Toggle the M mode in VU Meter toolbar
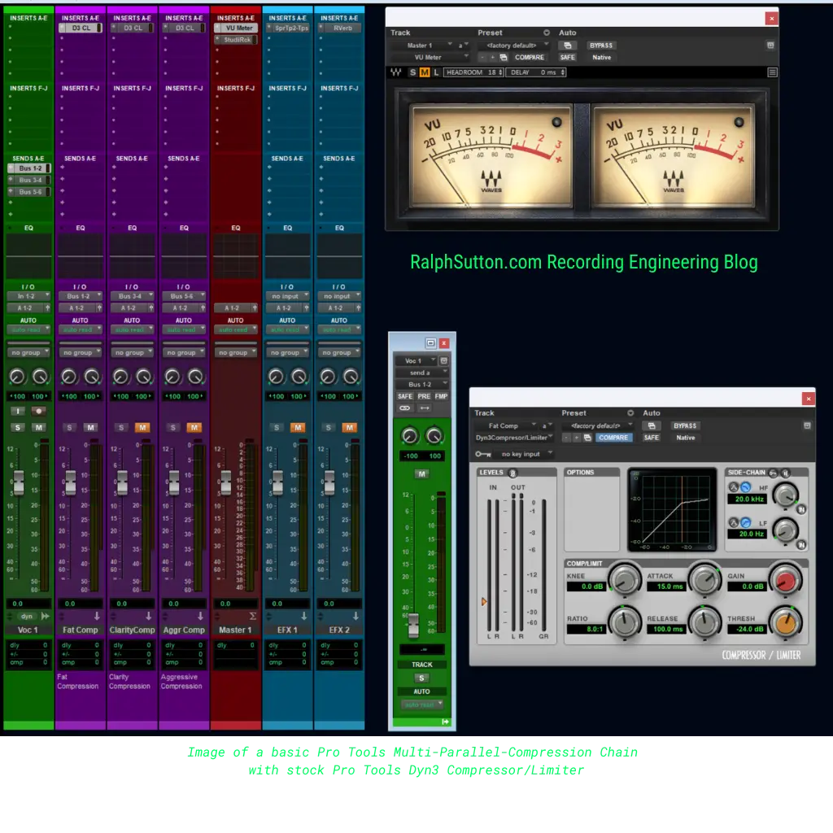833x833 pixels. coord(425,72)
